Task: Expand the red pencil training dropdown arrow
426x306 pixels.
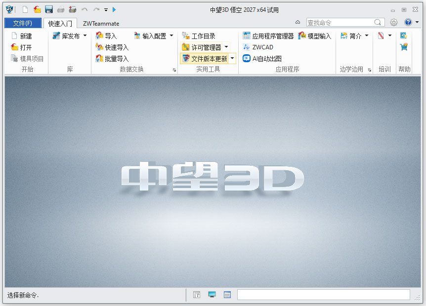Action: (390, 36)
